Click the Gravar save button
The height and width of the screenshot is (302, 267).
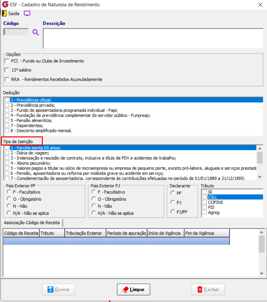[59, 289]
